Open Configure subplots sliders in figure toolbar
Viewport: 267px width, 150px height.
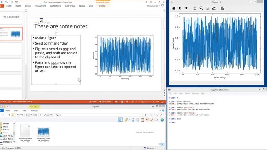[207, 8]
